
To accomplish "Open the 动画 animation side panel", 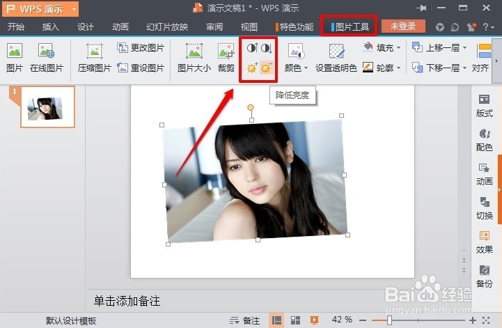I will (x=485, y=174).
